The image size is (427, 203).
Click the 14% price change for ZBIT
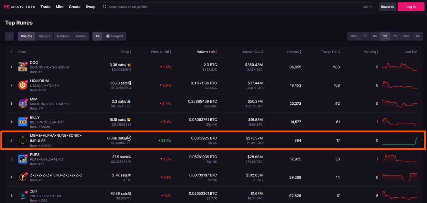point(166,196)
